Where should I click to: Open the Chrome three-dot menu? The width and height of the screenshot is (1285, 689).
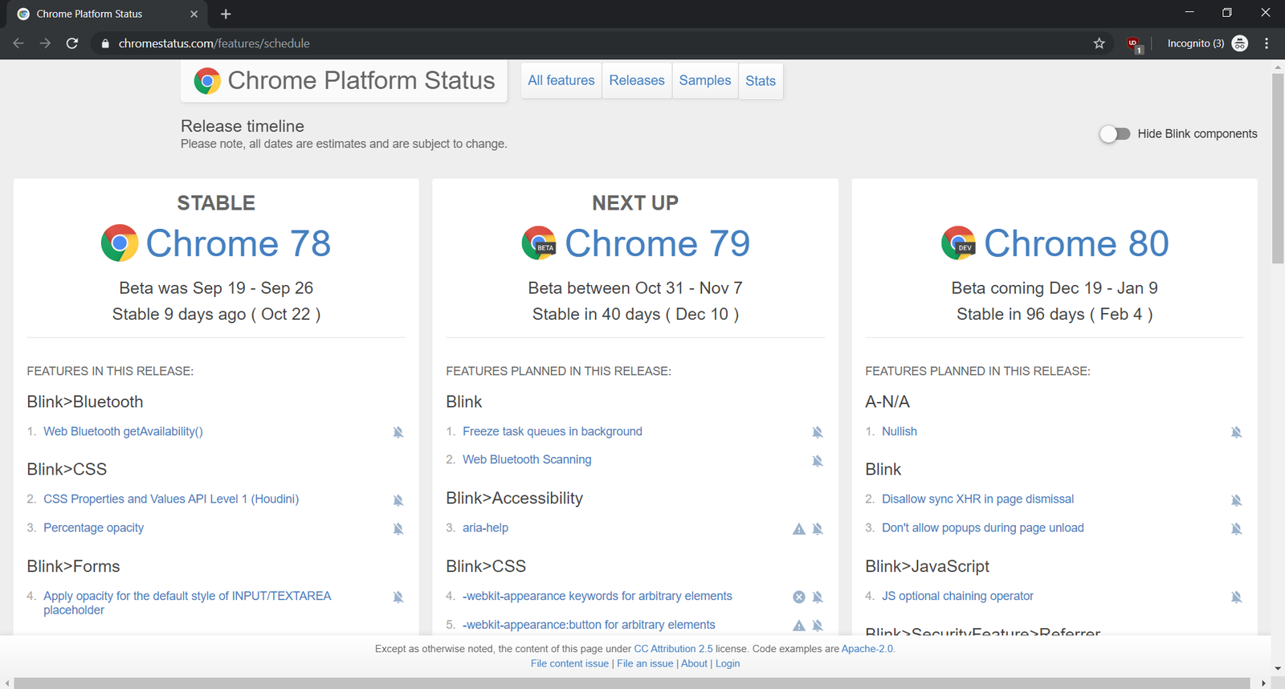(x=1267, y=43)
